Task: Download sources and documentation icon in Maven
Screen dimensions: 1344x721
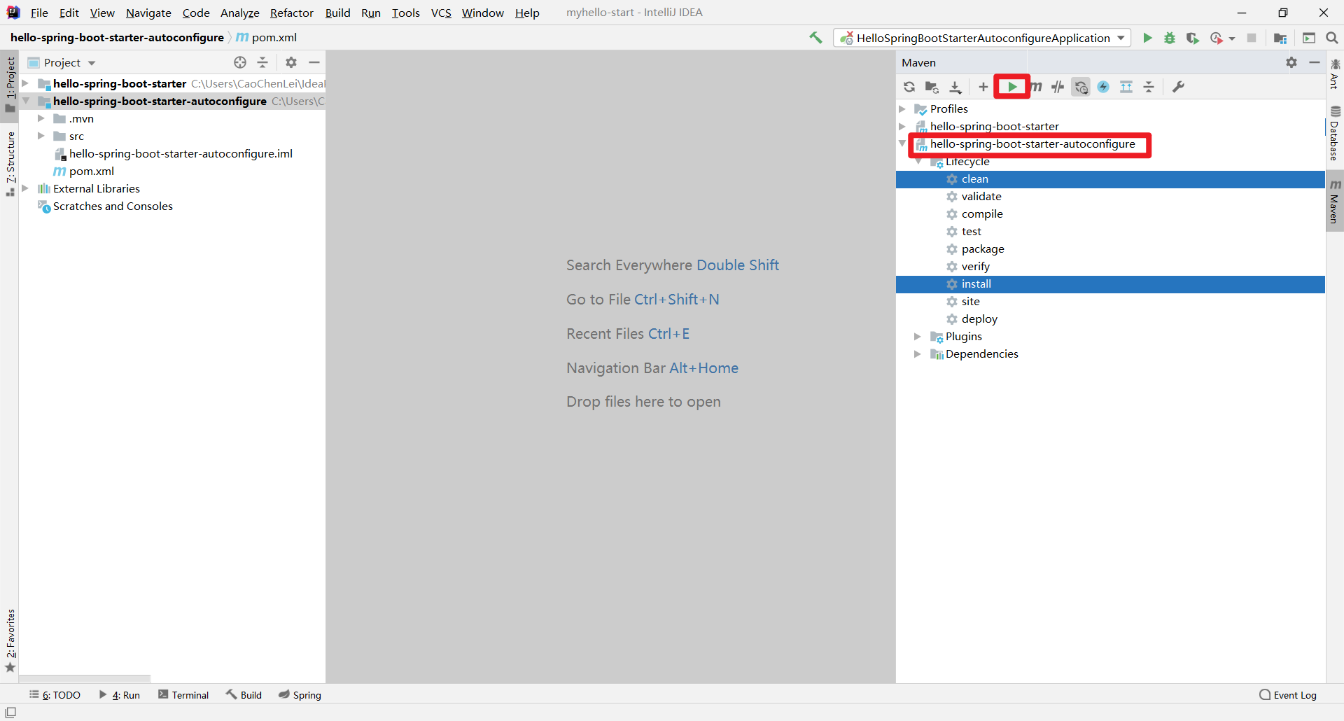Action: coord(955,87)
